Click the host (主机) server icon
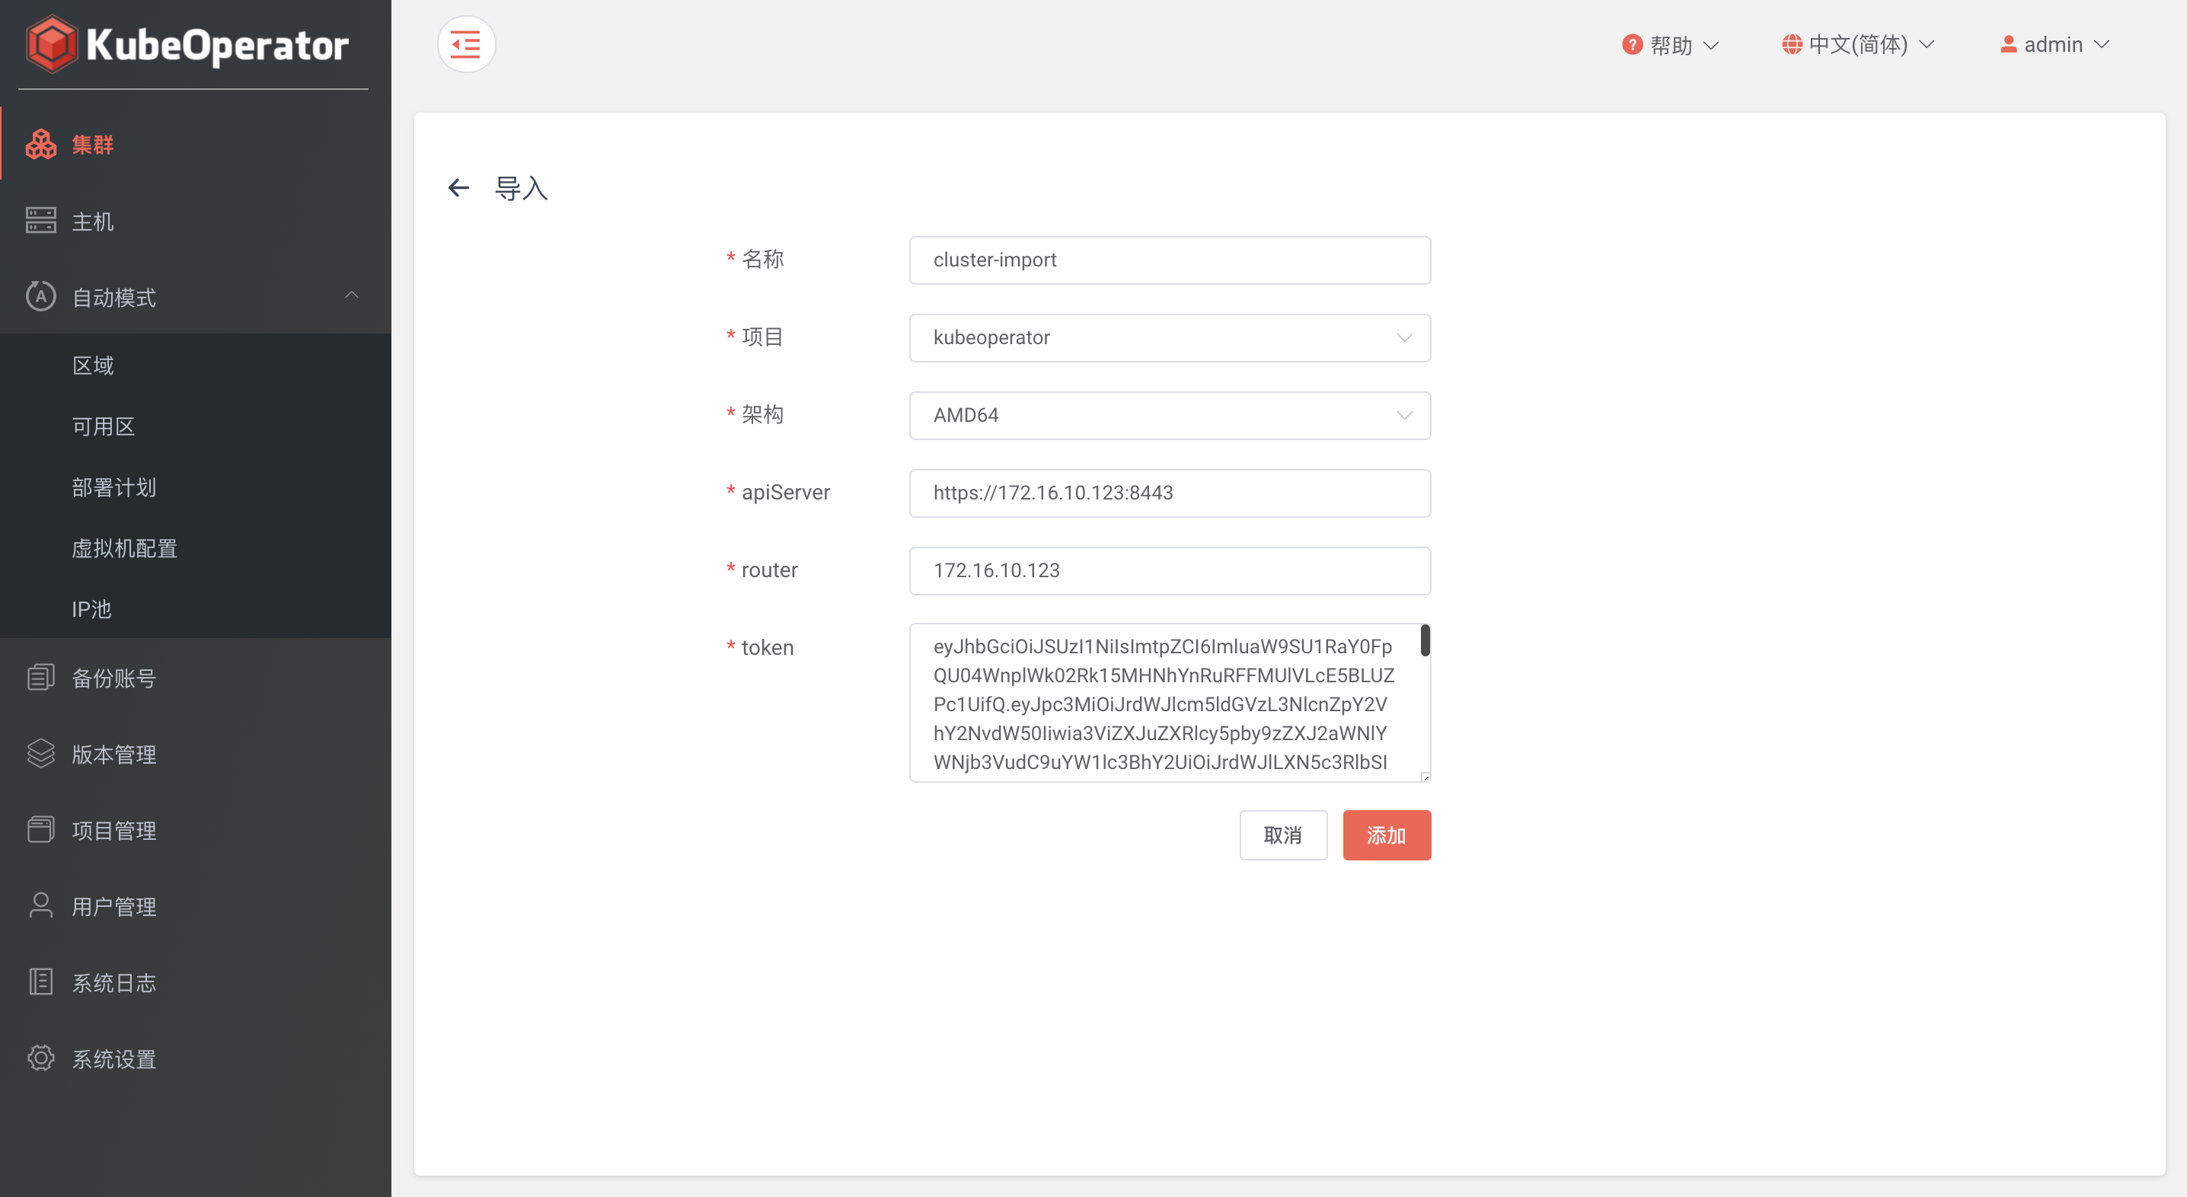 click(41, 221)
